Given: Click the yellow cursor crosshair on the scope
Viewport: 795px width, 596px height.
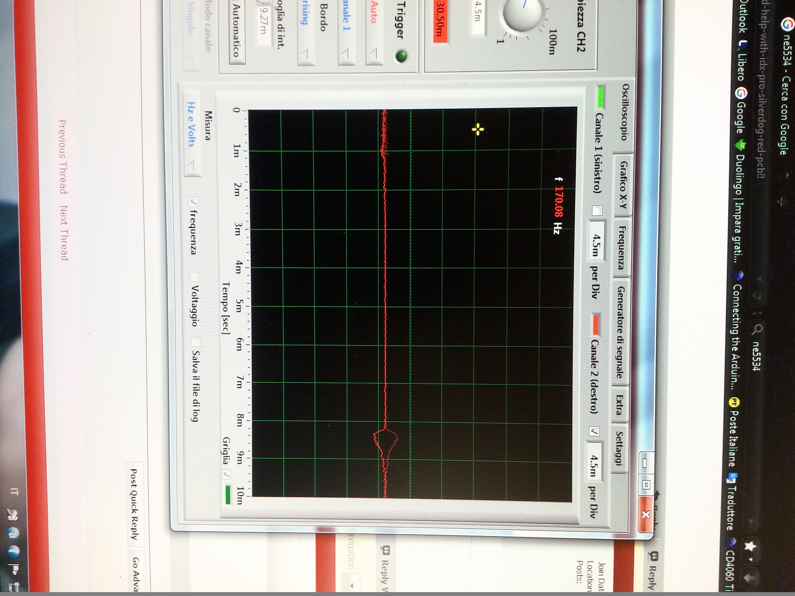Looking at the screenshot, I should (x=478, y=129).
